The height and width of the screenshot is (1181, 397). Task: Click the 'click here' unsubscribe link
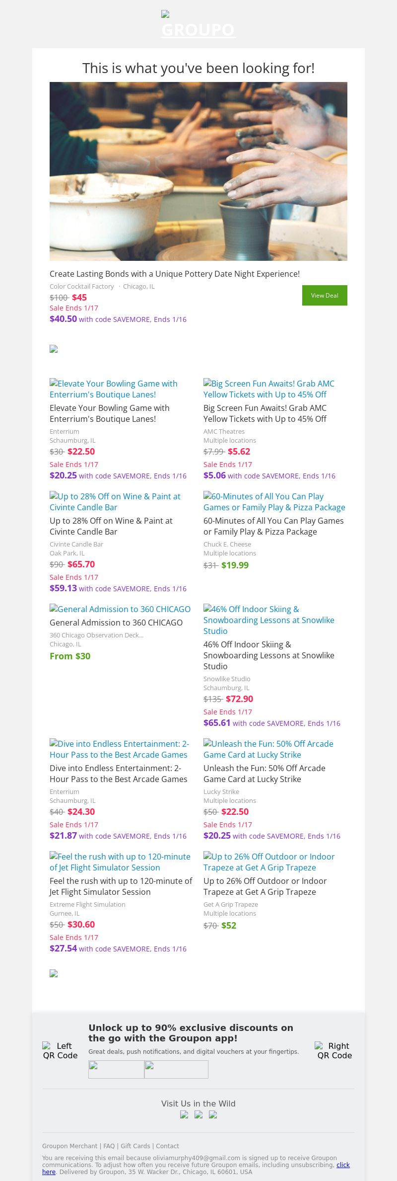[343, 1165]
